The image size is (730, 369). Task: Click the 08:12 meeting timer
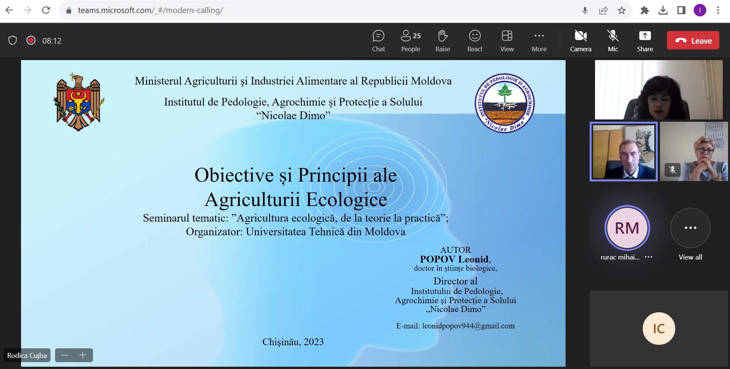[x=52, y=41]
